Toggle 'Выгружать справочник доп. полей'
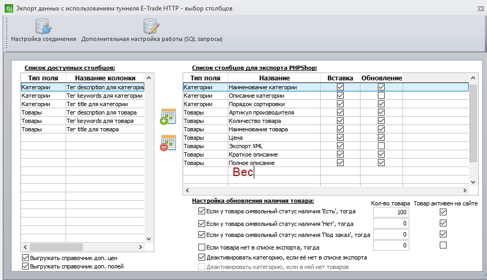 (25, 266)
